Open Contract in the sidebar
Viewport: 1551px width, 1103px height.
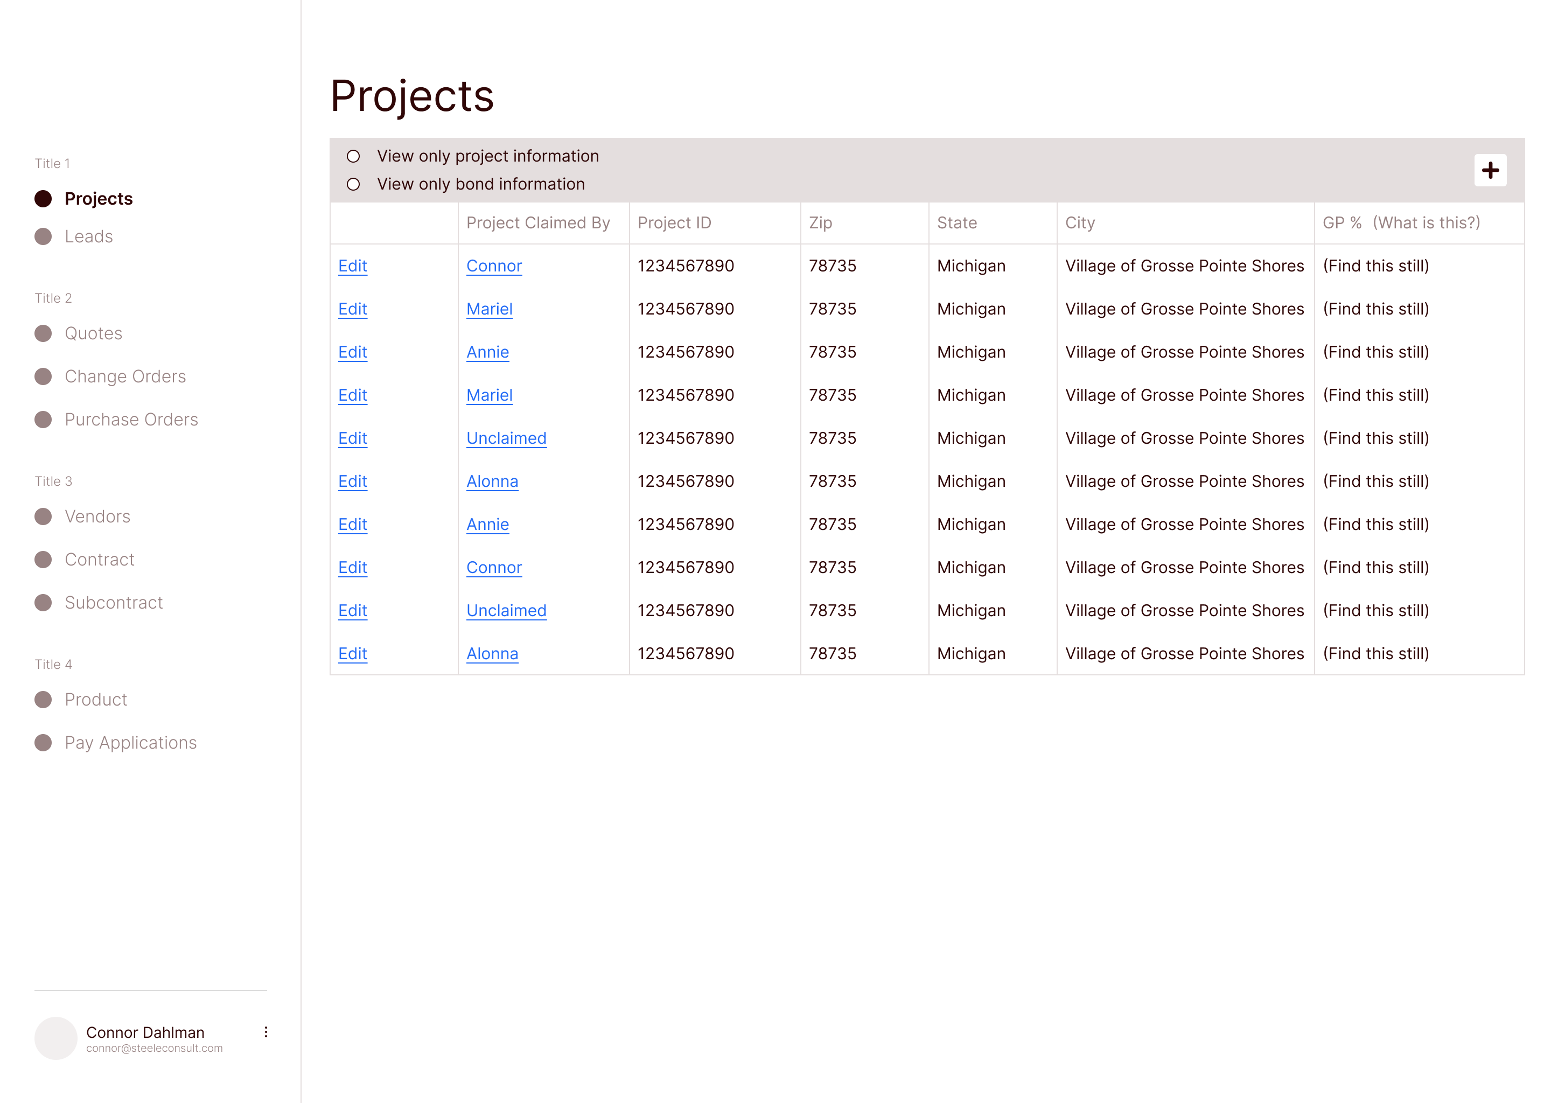pos(99,560)
